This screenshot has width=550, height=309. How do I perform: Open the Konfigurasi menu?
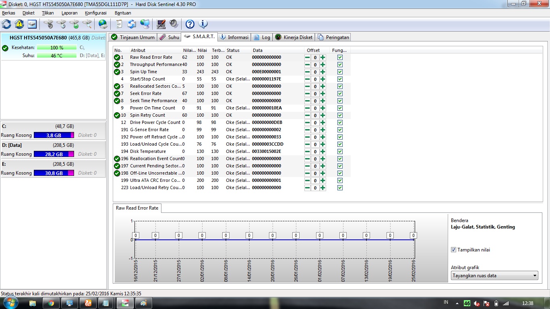pos(96,13)
